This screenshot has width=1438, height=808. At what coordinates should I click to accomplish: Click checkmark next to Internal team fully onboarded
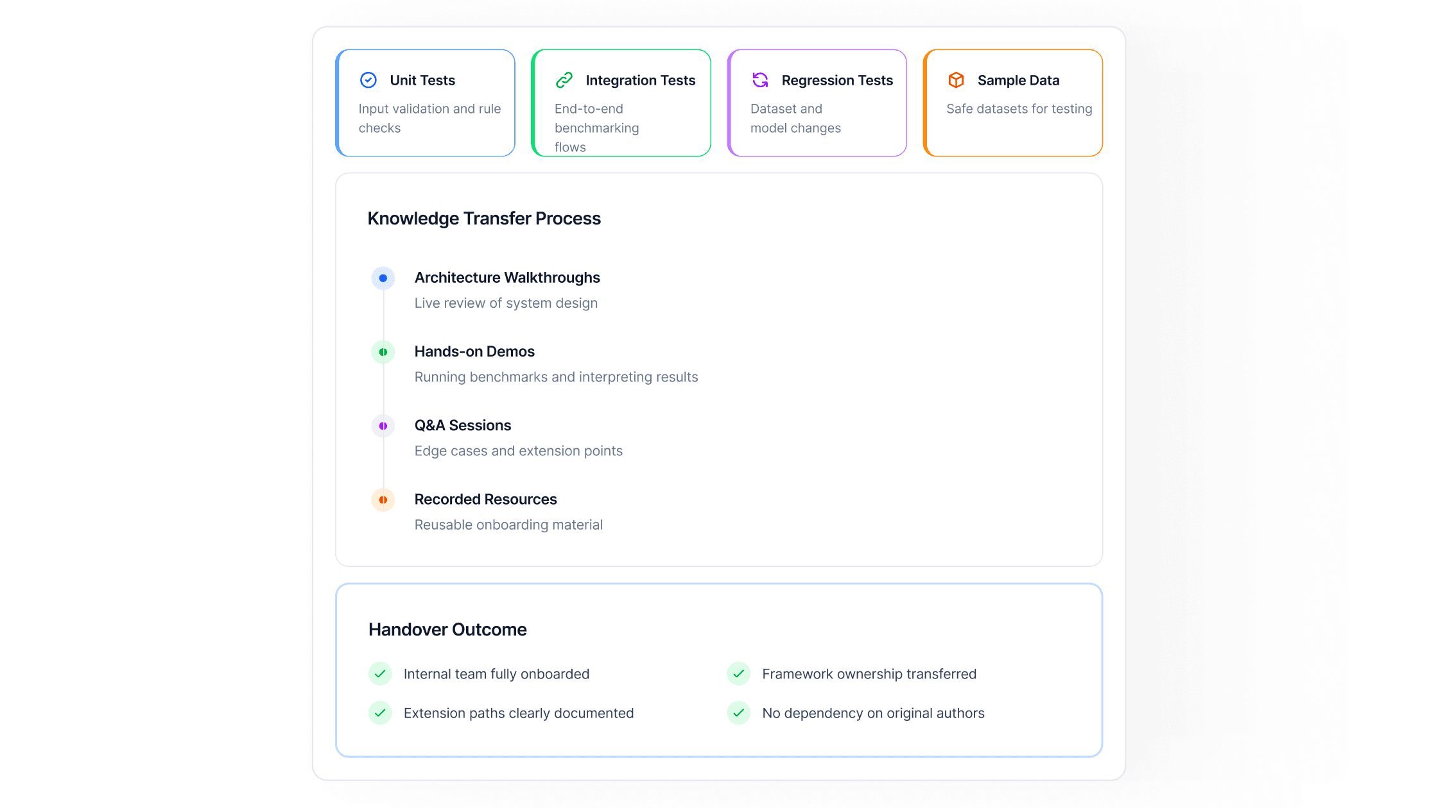pos(380,674)
